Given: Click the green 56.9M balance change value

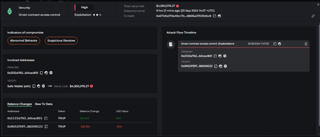Looking at the screenshot, I should coord(85,118).
